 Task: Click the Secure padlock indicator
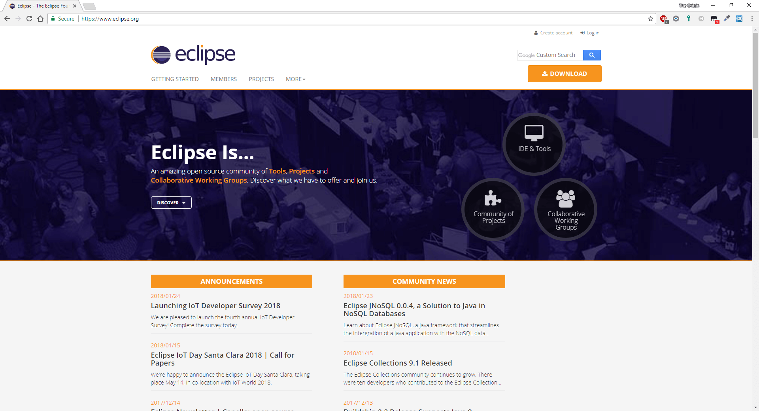(x=62, y=19)
